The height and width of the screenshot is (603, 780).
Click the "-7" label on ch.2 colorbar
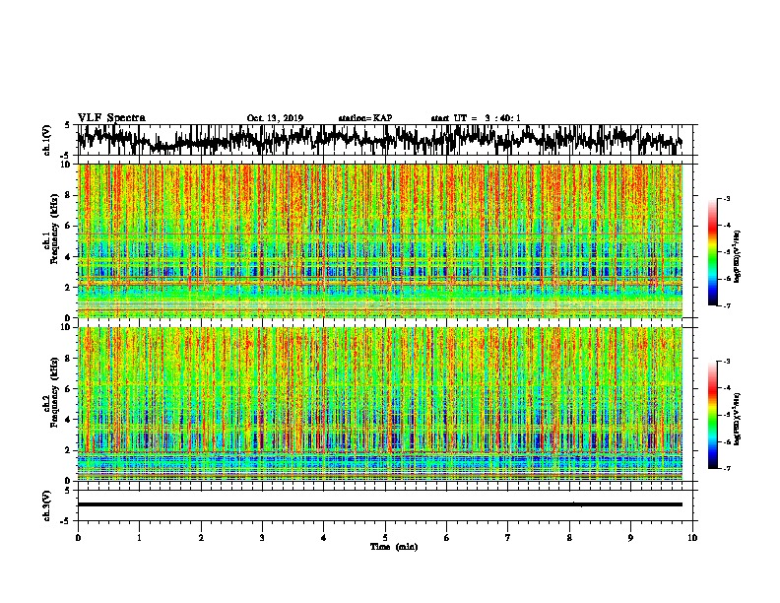click(x=727, y=468)
